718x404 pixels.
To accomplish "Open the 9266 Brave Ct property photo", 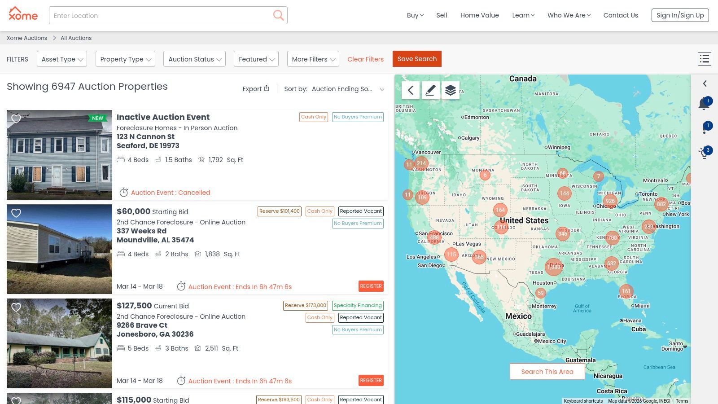I will [x=59, y=343].
